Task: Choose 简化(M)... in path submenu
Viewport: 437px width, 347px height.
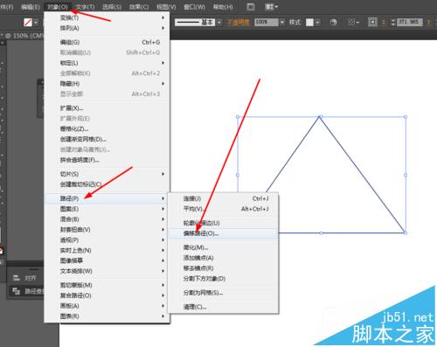Action: (x=223, y=247)
